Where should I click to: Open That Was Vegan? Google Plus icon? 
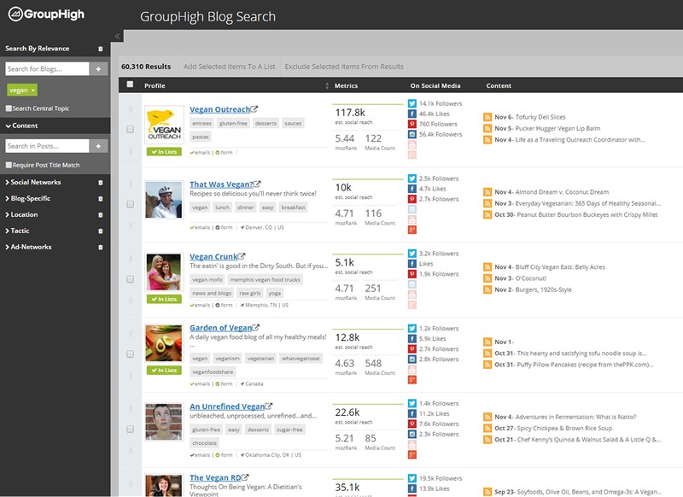[x=412, y=230]
